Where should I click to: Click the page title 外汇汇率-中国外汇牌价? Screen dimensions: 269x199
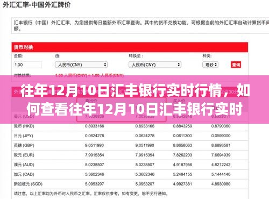[x=37, y=5]
